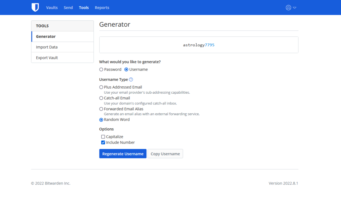This screenshot has width=341, height=201.
Task: Choose Forwarded Email Alias username type
Action: (101, 109)
